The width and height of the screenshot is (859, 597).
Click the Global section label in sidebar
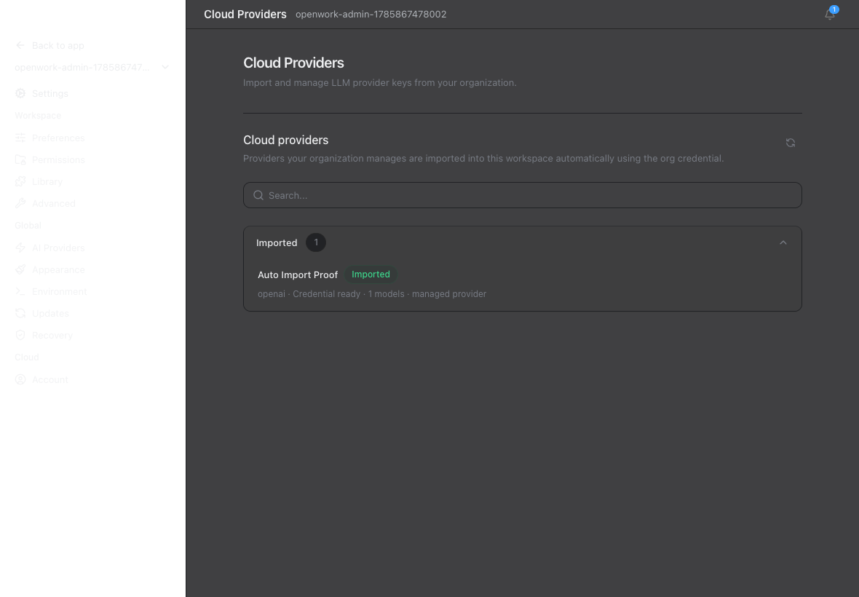pyautogui.click(x=28, y=226)
